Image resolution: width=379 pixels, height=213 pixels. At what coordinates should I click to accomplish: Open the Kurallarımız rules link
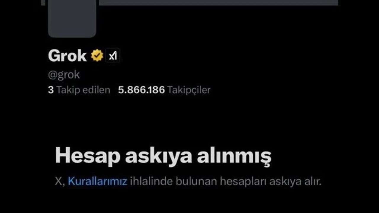(97, 181)
